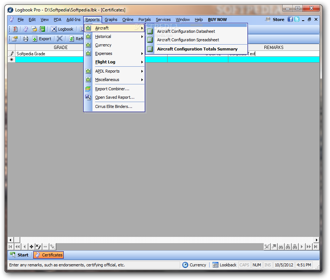Click the Report Combiner stacked sheets icon
Image resolution: width=330 pixels, height=280 pixels.
click(88, 89)
